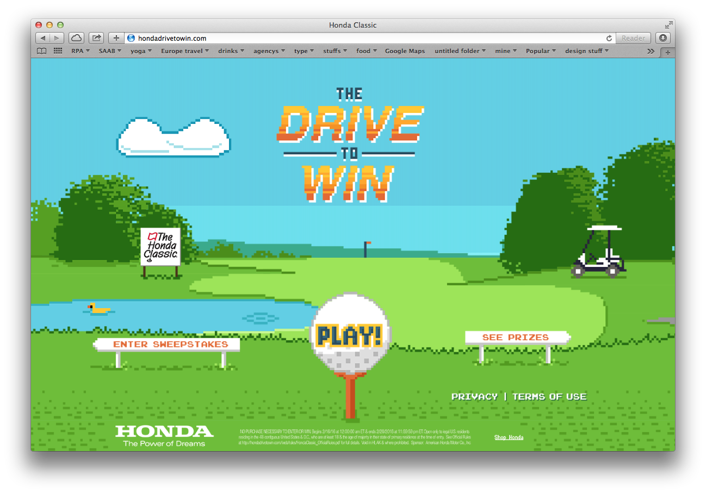706x494 pixels.
Task: Click the NO PURCHASE NECESSARY legal text
Action: pos(355,437)
